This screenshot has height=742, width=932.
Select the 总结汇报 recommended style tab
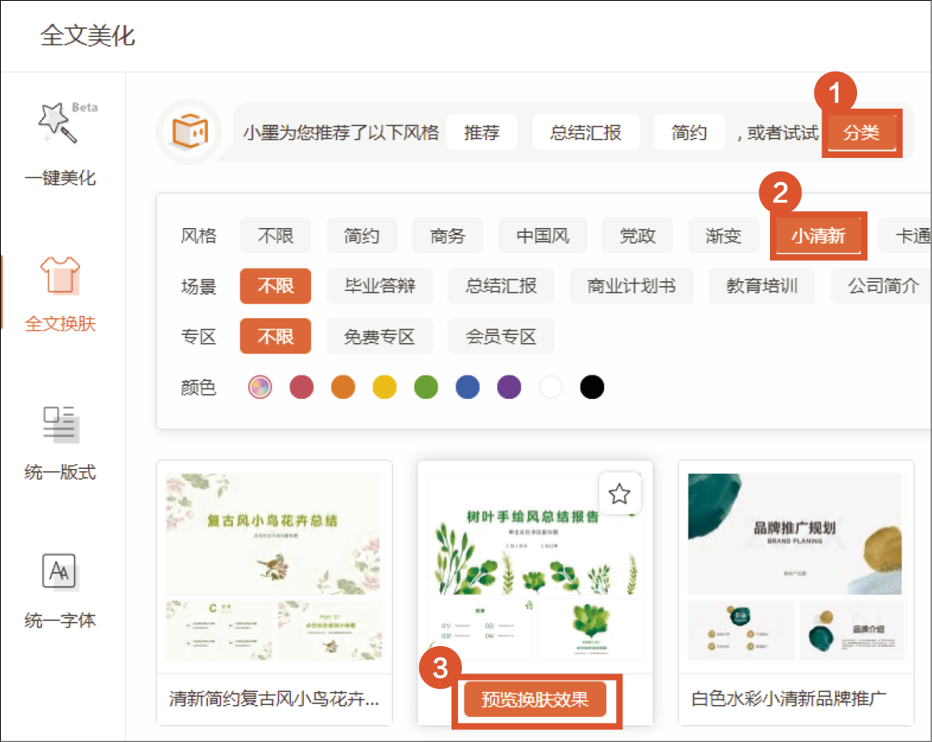click(585, 133)
